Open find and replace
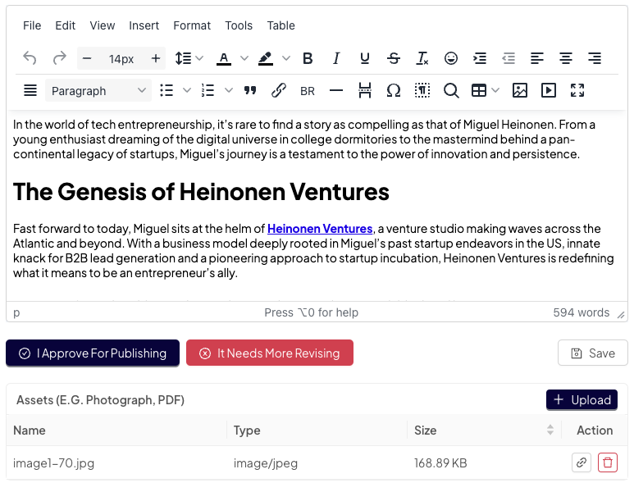 coord(451,90)
